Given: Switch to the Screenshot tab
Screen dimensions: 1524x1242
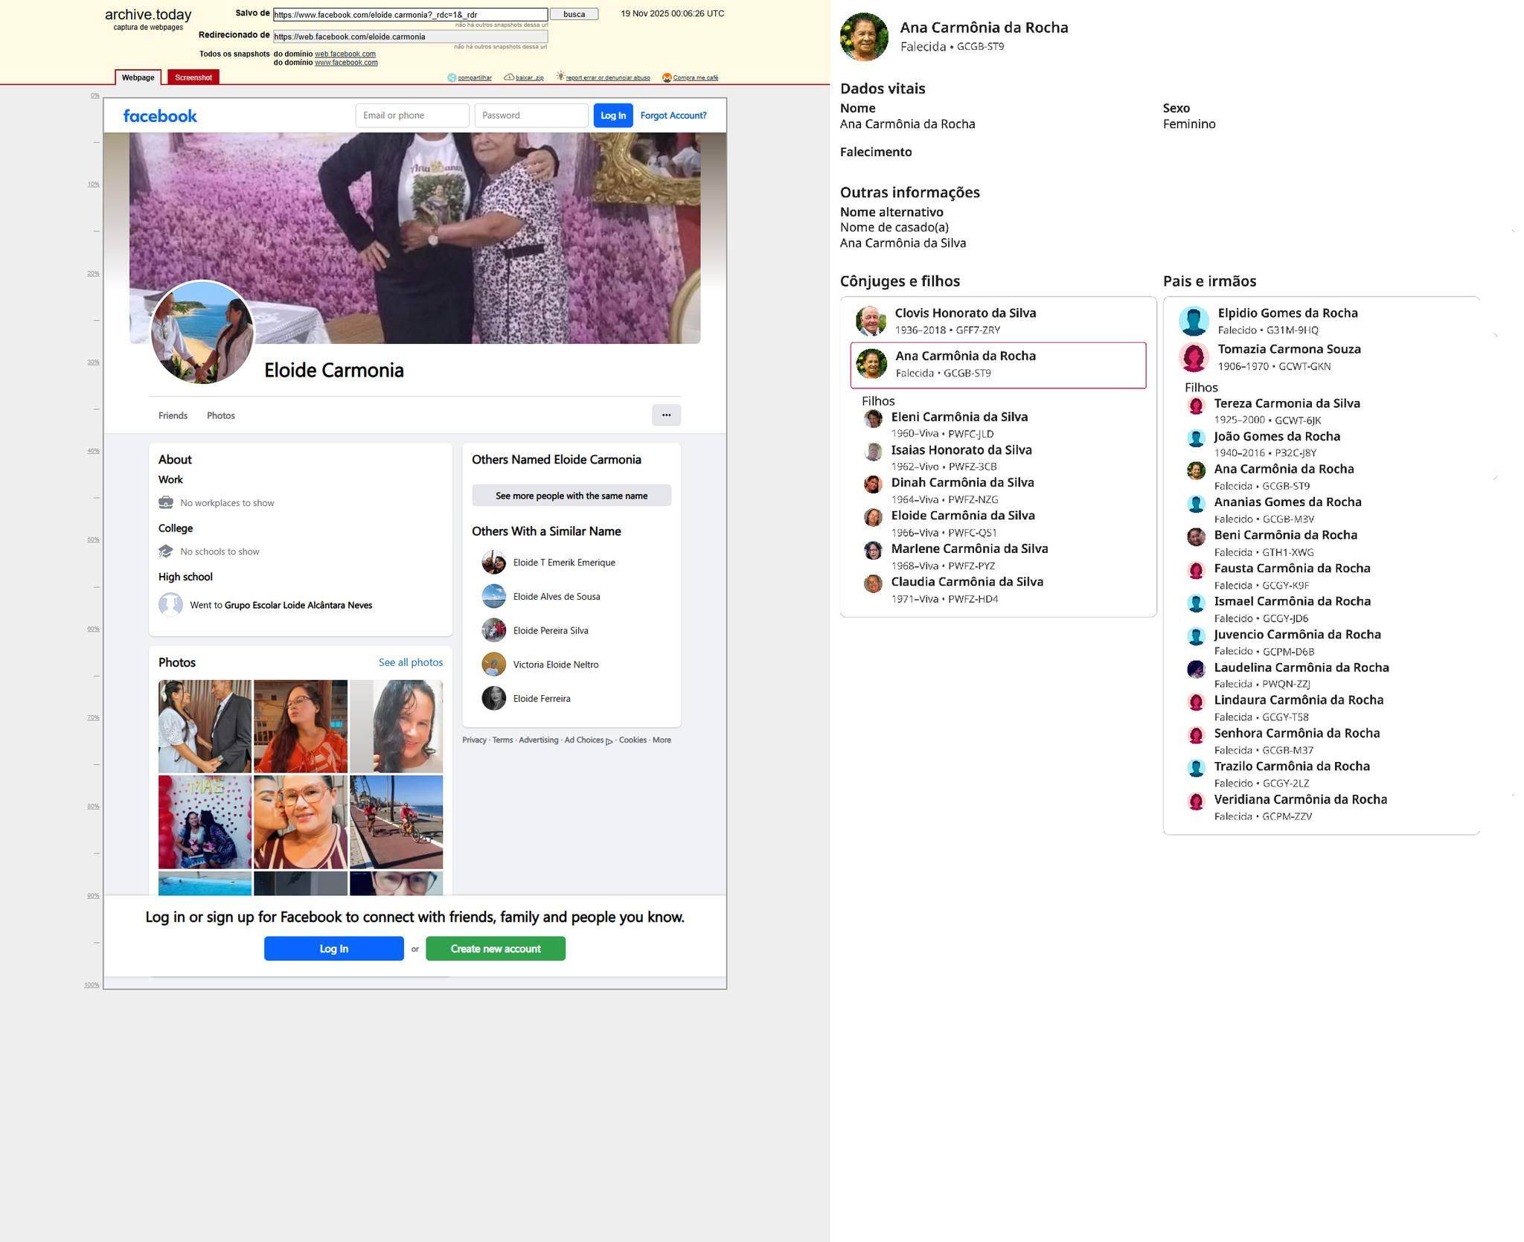Looking at the screenshot, I should tap(193, 77).
